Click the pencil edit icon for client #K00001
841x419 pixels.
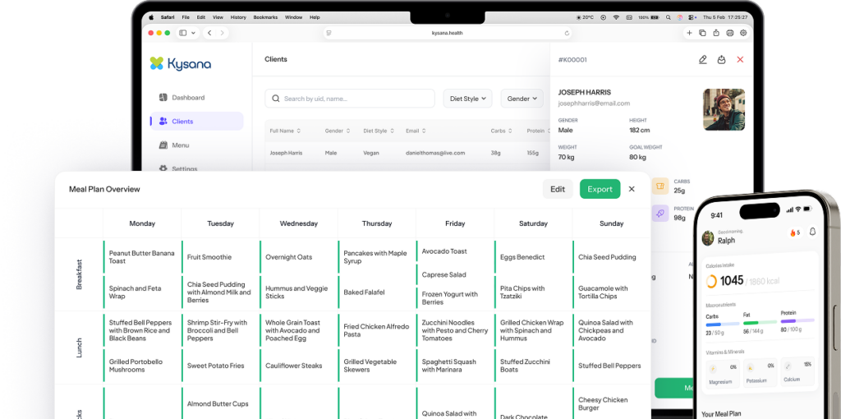point(702,60)
